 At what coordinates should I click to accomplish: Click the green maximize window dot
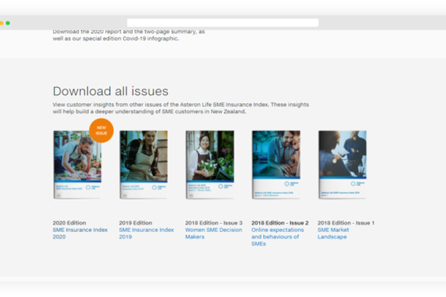(8, 23)
